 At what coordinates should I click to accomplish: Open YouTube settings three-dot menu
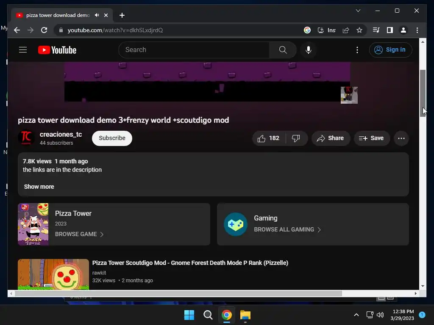(x=357, y=50)
